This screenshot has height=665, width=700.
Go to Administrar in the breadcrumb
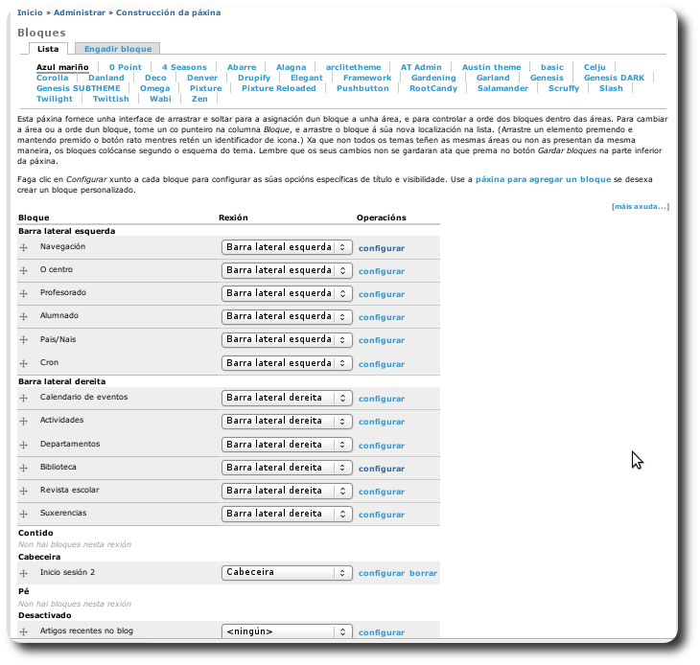click(x=80, y=12)
